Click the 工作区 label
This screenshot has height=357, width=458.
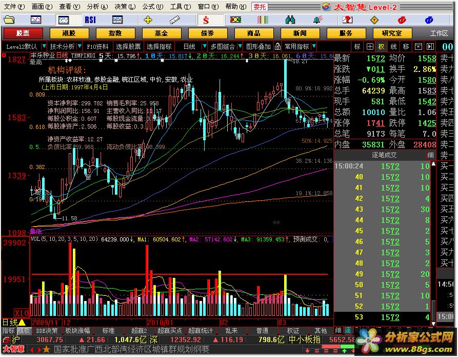(439, 33)
